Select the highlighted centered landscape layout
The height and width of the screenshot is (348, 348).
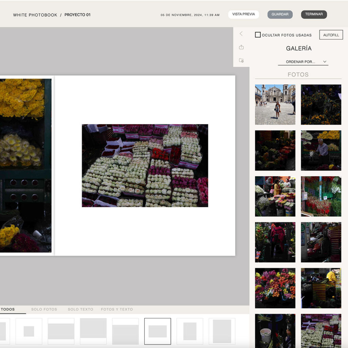157,331
